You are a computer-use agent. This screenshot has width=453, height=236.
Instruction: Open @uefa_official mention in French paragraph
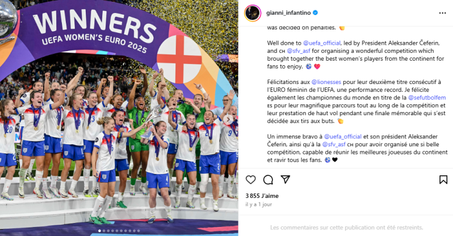[x=343, y=137]
